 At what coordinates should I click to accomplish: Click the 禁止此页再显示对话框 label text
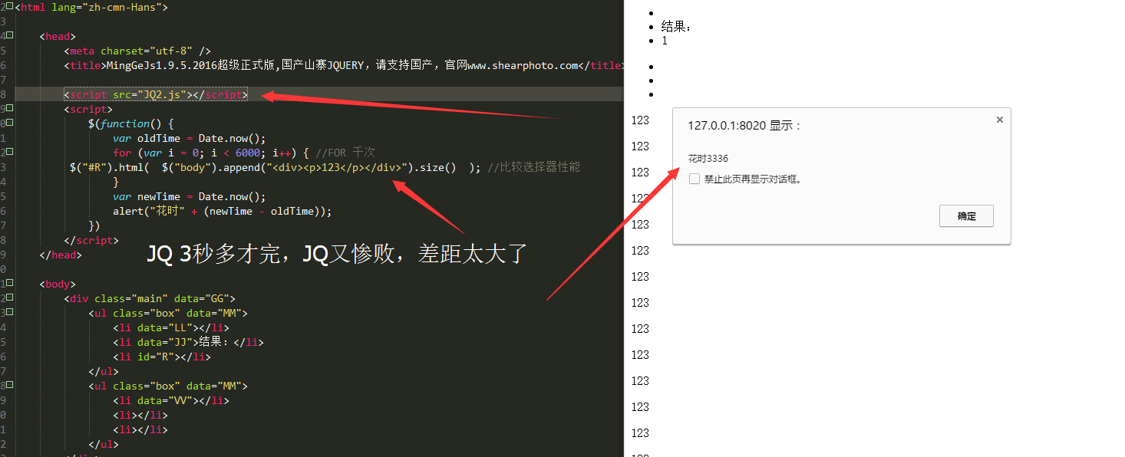(753, 179)
